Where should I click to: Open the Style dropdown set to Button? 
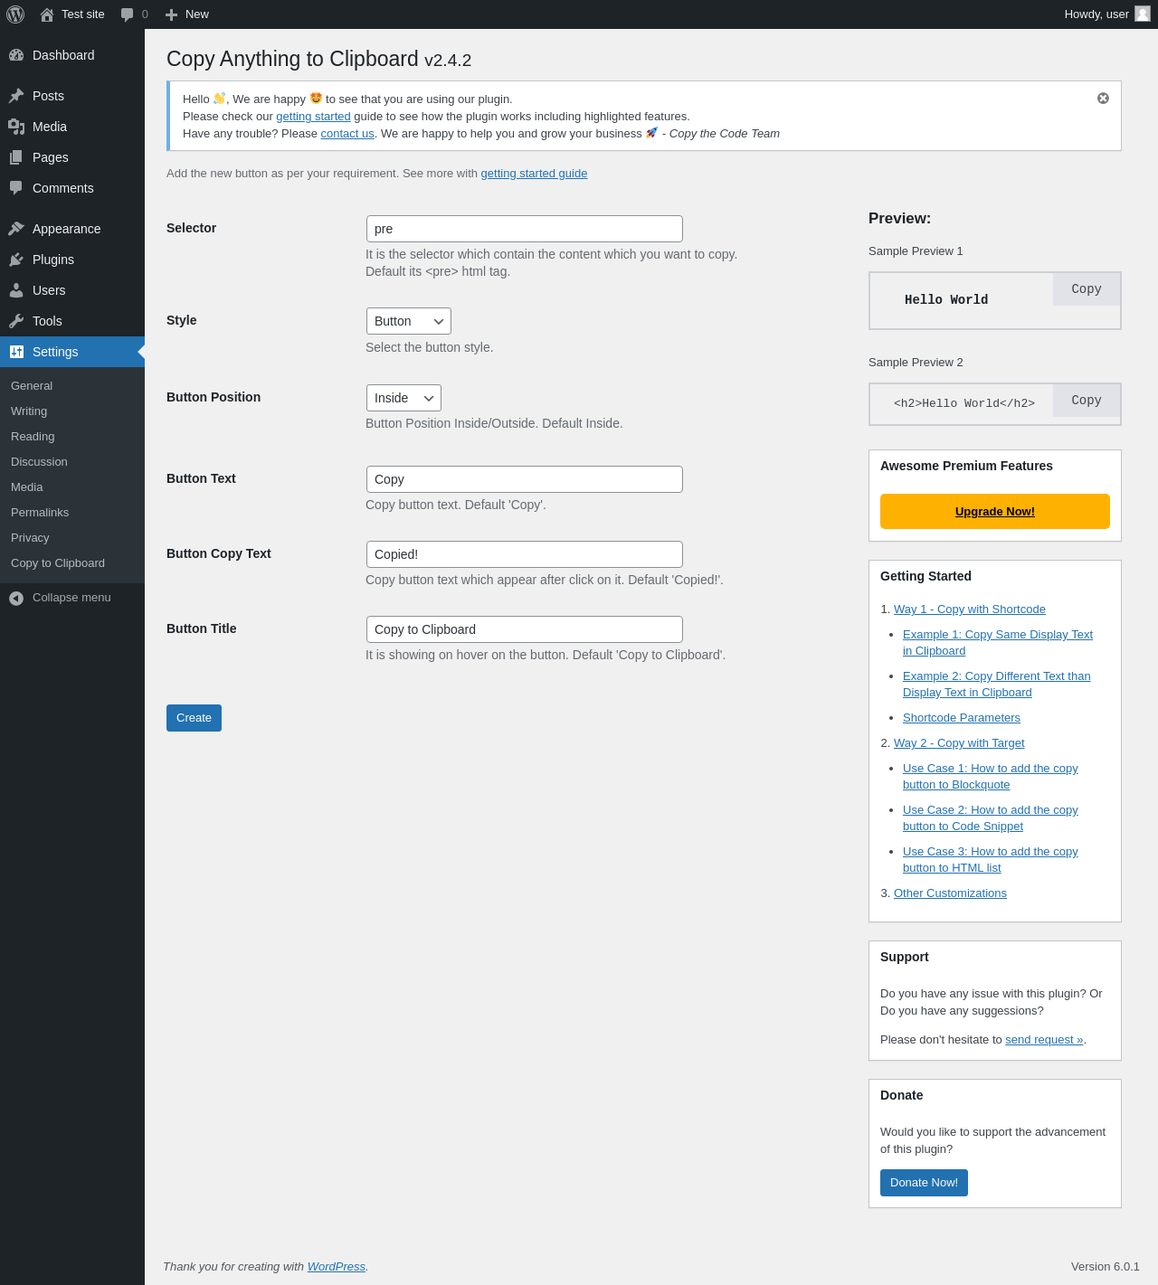(408, 321)
